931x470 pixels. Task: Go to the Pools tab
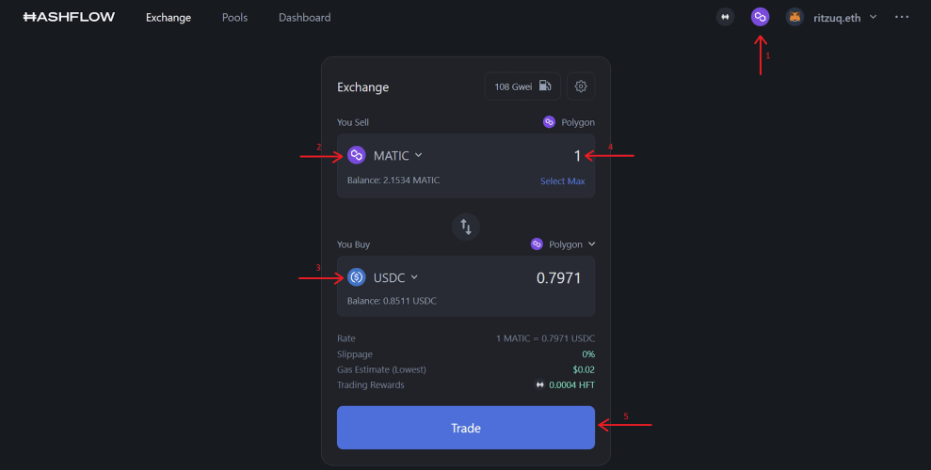coord(234,17)
